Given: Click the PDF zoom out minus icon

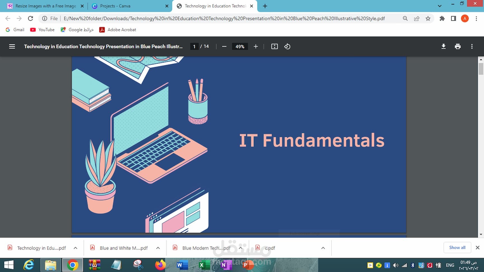Looking at the screenshot, I should [x=224, y=46].
